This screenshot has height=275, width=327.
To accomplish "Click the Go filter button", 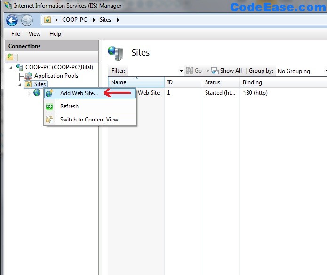I will click(x=194, y=71).
